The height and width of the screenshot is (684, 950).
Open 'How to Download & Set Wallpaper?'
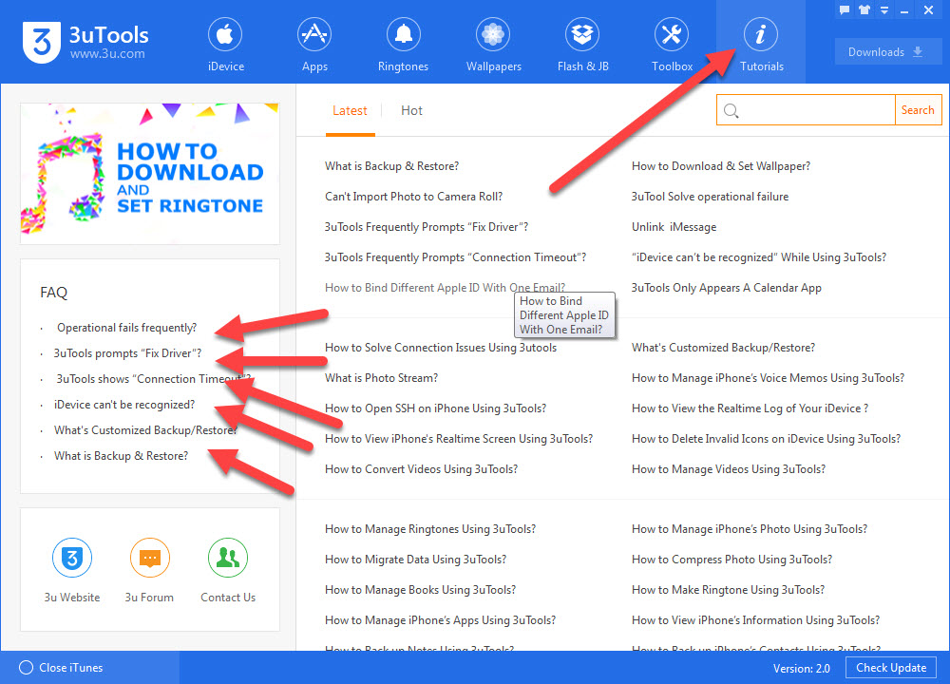pyautogui.click(x=721, y=166)
